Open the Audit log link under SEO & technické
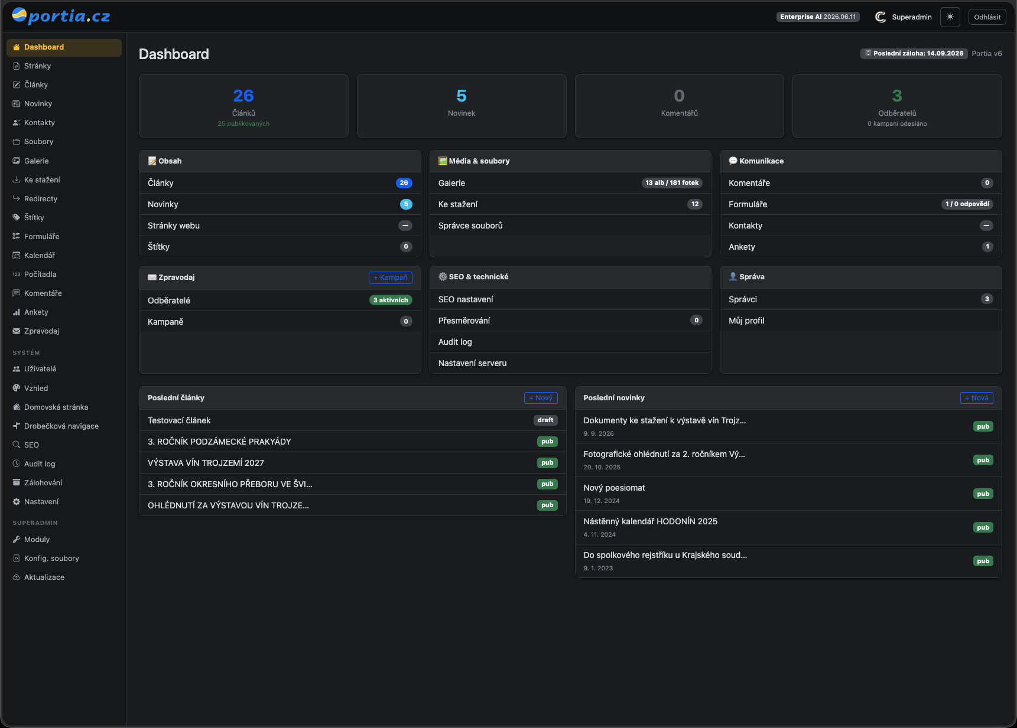Screen dimensions: 1017x728 coord(570,342)
